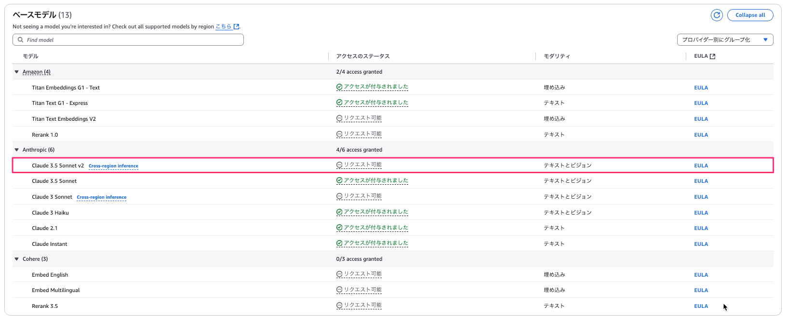Image resolution: width=787 pixels, height=319 pixels.
Task: Click access granted status for Claude 3 Haiku
Action: click(372, 212)
